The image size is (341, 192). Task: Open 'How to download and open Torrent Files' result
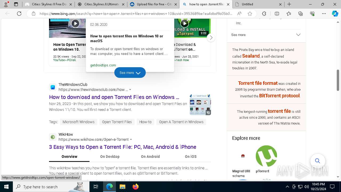click(114, 97)
